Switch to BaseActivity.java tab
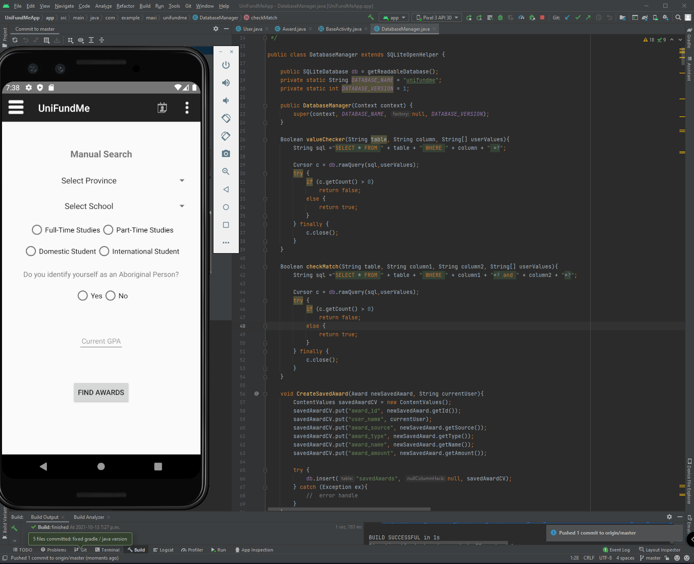The height and width of the screenshot is (564, 694). [x=343, y=29]
